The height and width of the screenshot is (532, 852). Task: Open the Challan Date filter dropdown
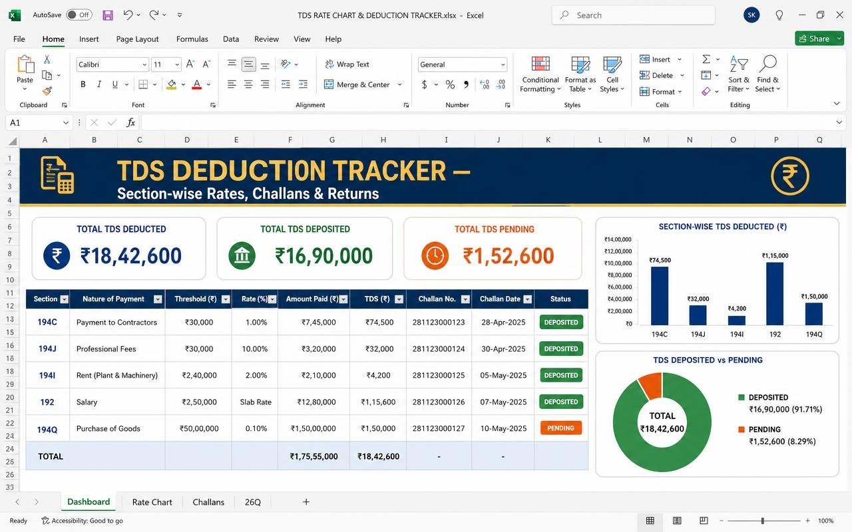coord(528,299)
